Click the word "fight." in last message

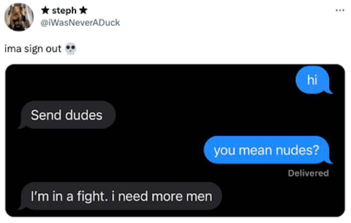point(92,196)
